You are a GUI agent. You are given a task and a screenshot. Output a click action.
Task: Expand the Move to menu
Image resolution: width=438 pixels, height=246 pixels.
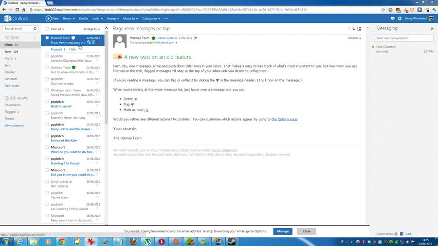point(130,18)
